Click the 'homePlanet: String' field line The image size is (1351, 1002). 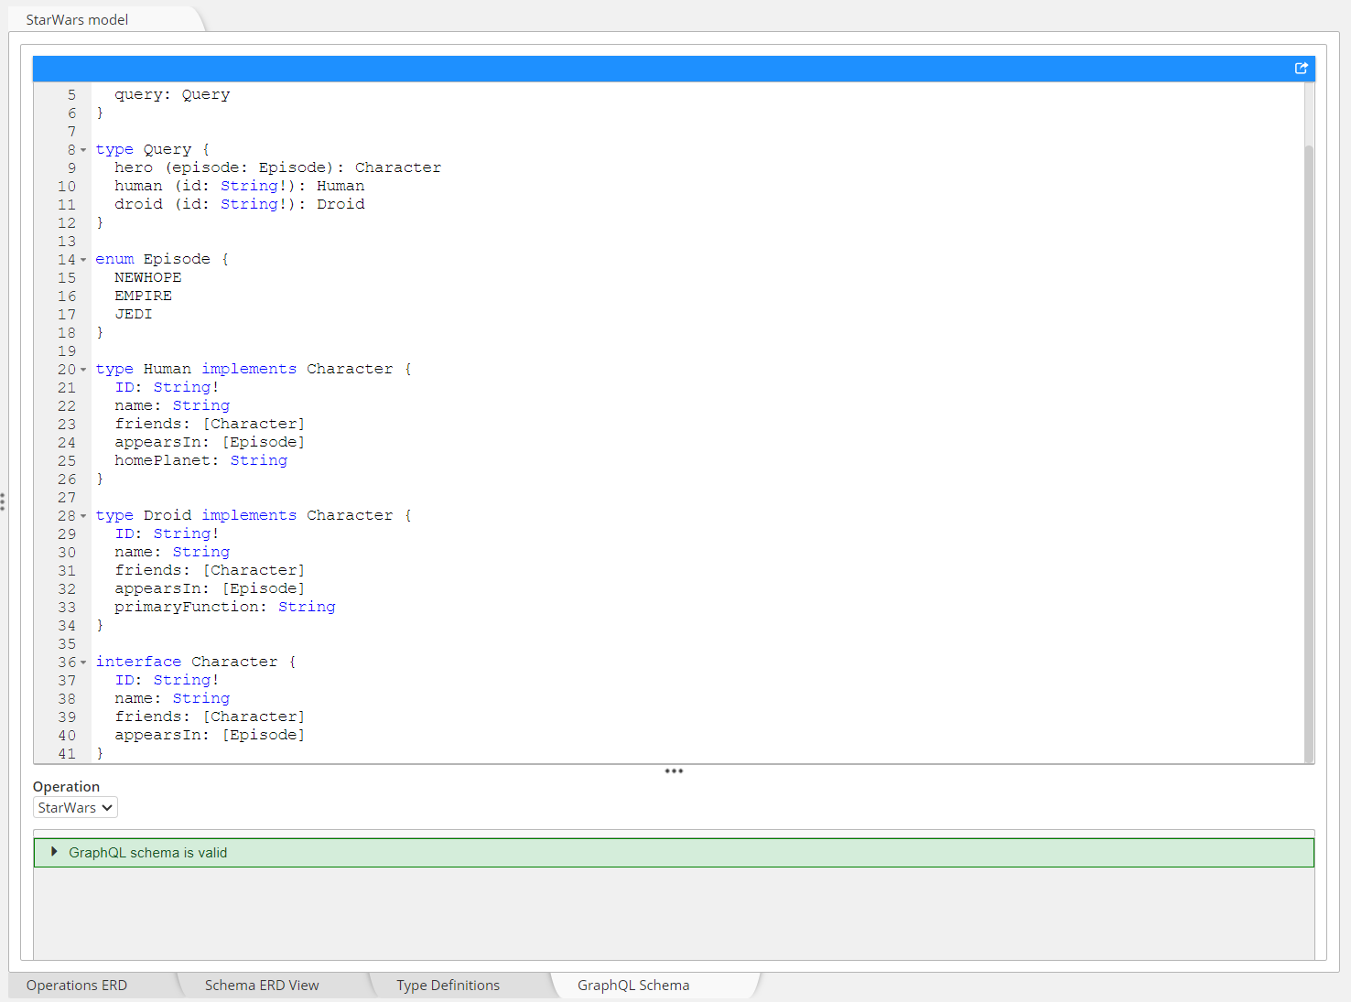200,460
